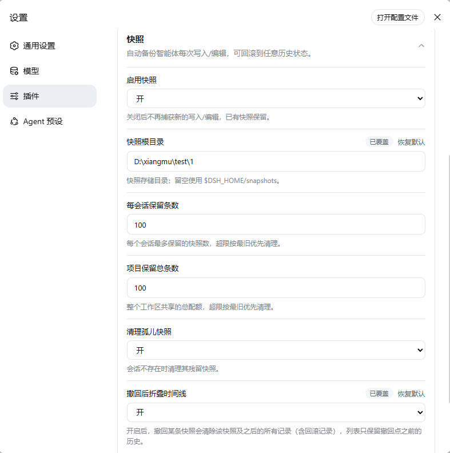Screen dimensions: 450x453
Task: Click the hint 整个工作区共享的总配额
Action: 201,307
